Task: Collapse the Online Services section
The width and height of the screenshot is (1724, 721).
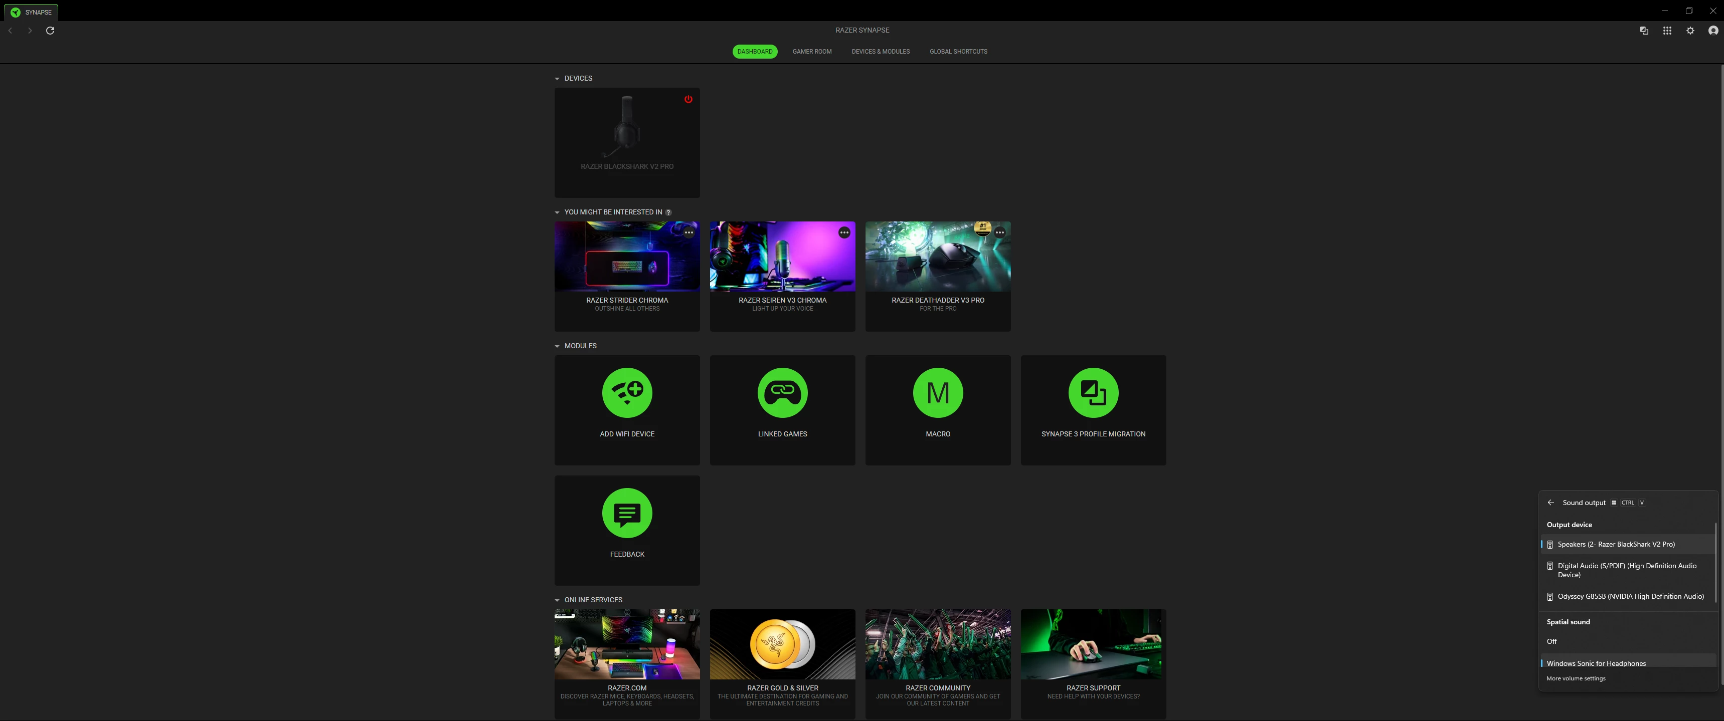Action: (557, 601)
